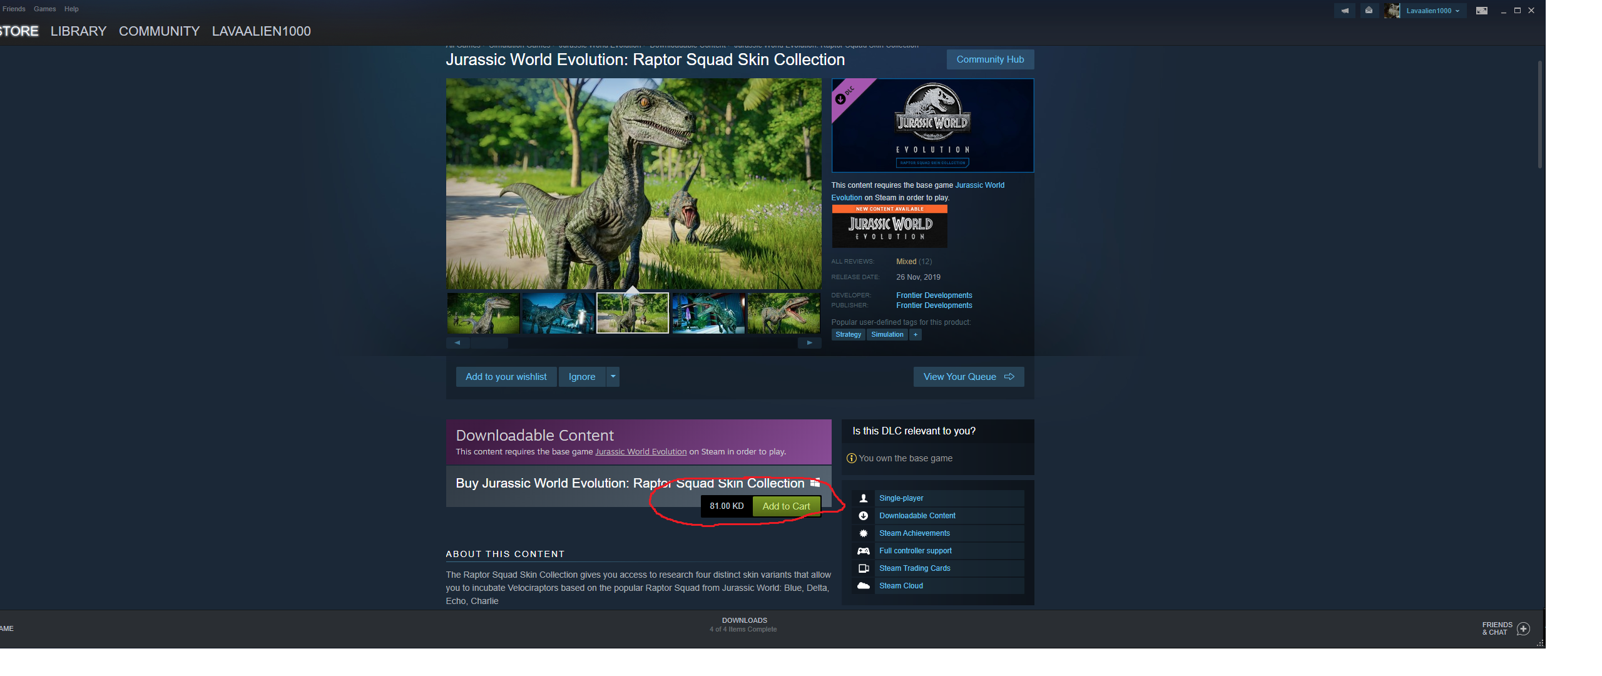Select the Simulation tag

click(x=887, y=335)
